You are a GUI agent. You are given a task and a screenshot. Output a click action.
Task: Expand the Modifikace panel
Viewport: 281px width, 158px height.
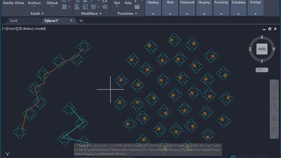[91, 14]
